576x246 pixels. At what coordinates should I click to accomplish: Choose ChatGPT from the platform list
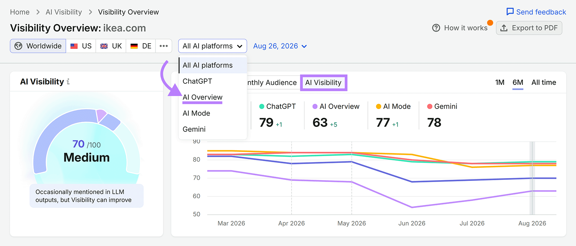click(213, 81)
